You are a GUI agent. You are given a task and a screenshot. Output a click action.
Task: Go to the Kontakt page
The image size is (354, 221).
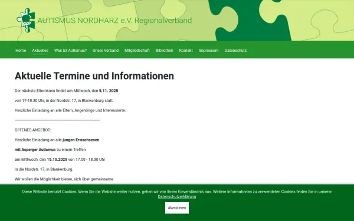tap(186, 51)
